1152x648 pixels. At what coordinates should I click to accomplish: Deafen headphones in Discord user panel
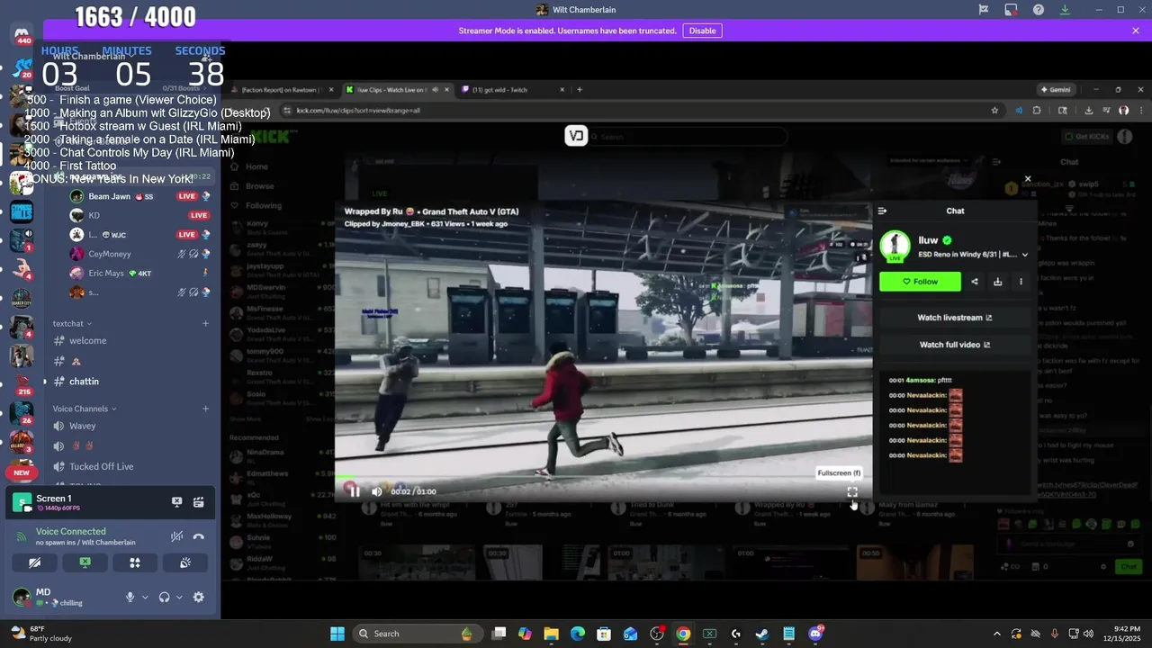pos(165,597)
